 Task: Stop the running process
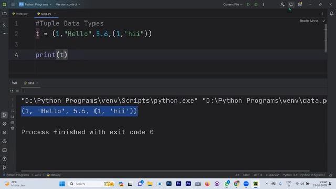[x=17, y=91]
